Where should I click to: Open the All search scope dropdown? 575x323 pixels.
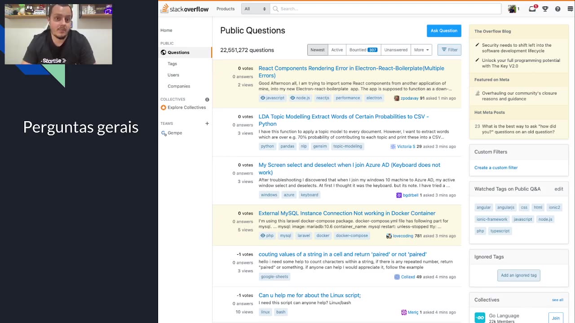[255, 9]
